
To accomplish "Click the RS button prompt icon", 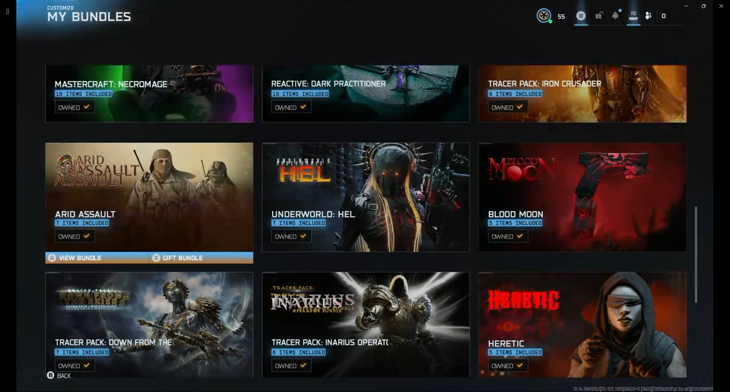I will [x=633, y=16].
